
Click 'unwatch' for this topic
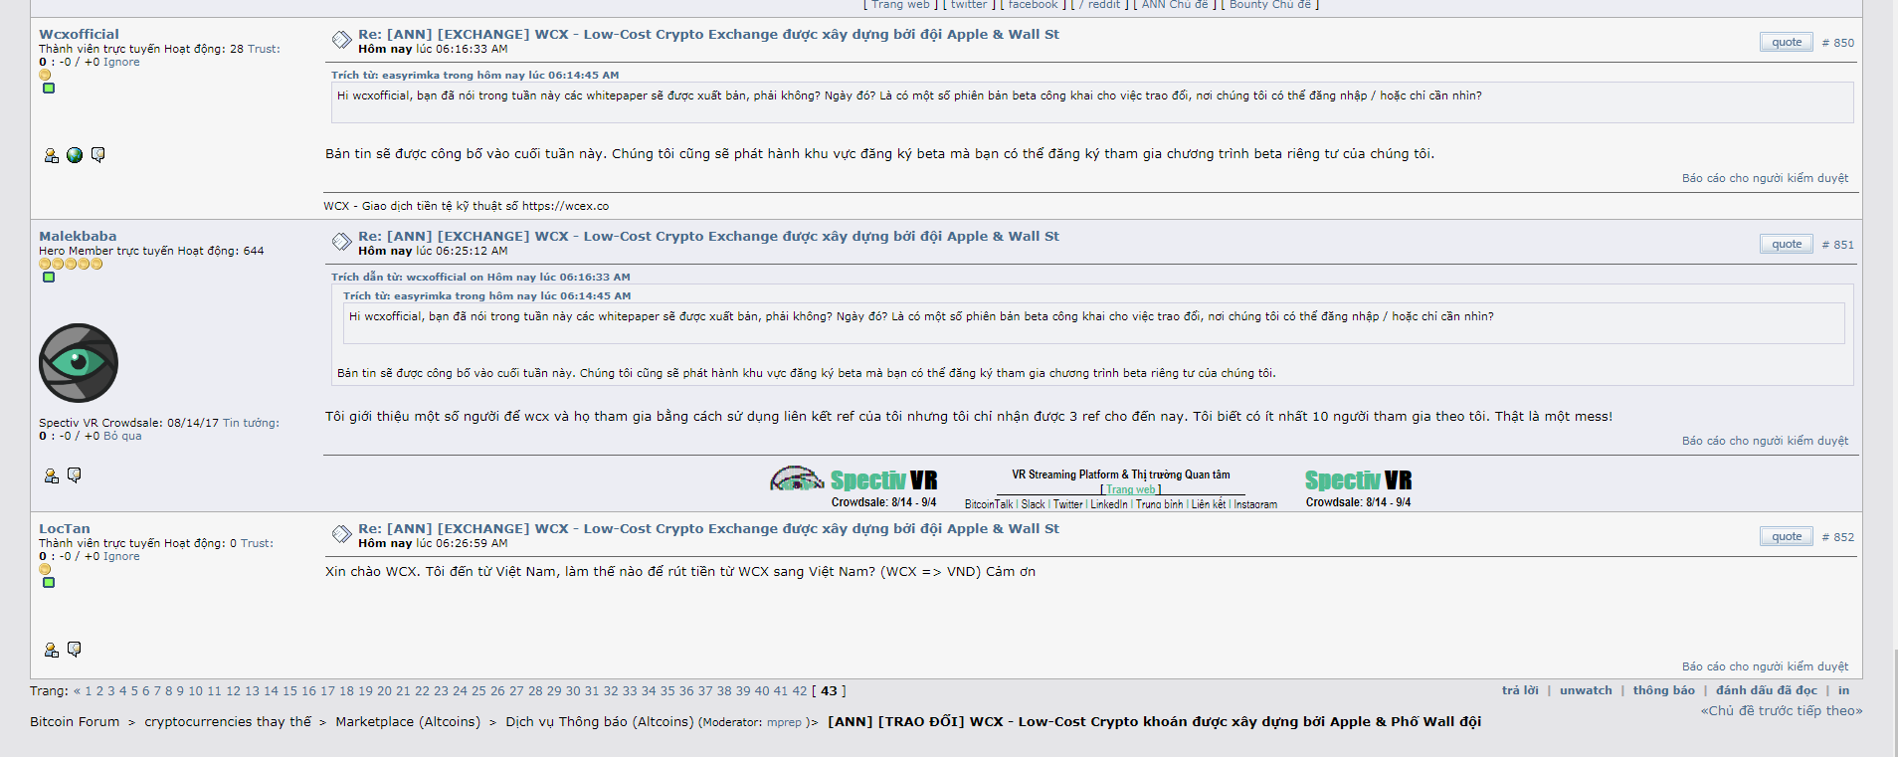(1586, 690)
